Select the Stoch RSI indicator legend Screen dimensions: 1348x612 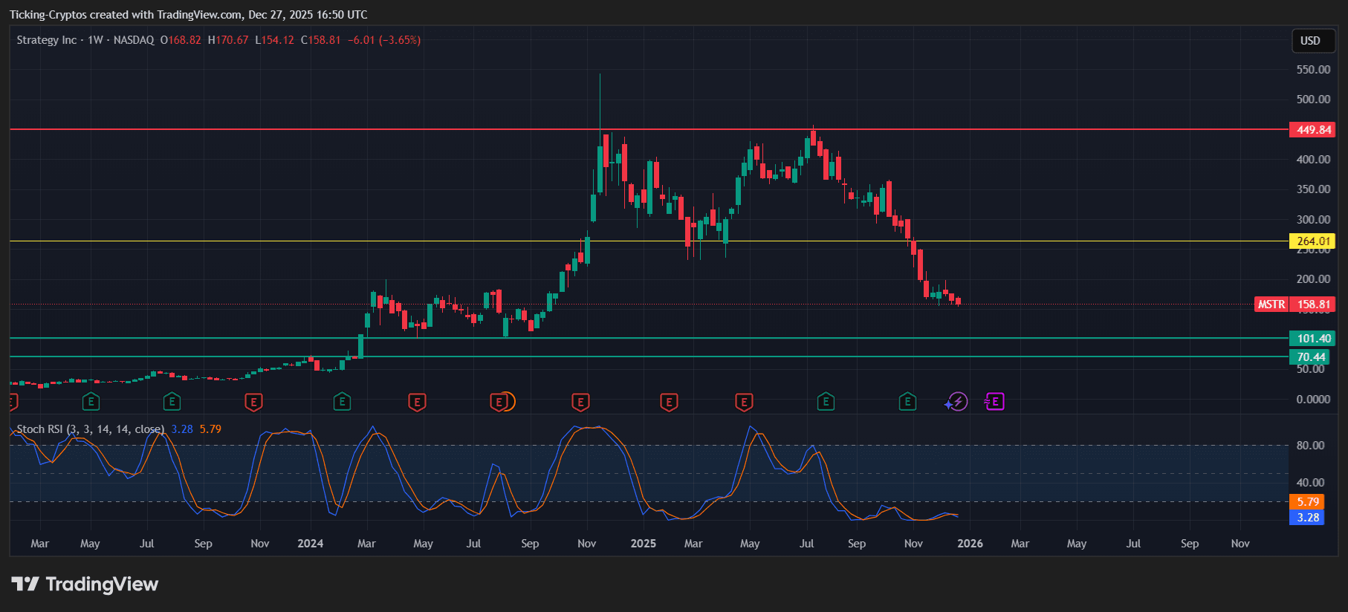click(x=90, y=429)
